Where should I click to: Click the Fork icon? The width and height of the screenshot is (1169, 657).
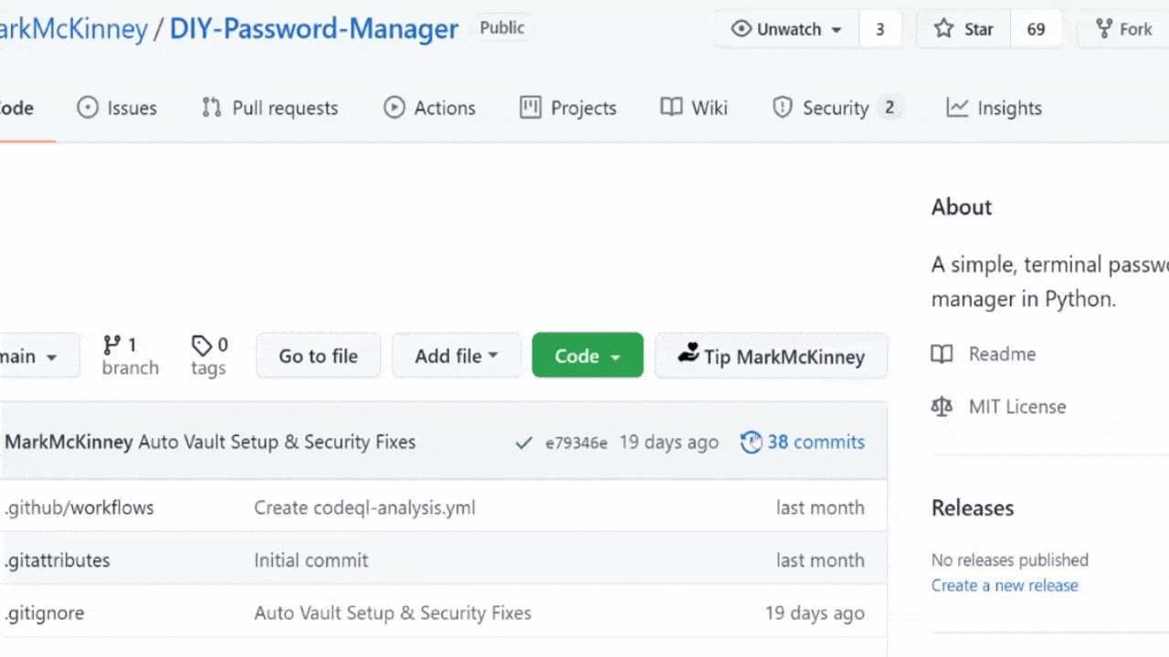click(x=1104, y=29)
